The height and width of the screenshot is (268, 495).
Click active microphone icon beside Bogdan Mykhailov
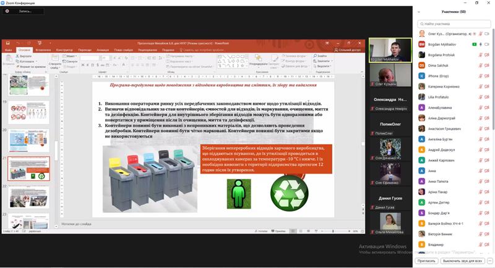click(x=481, y=44)
